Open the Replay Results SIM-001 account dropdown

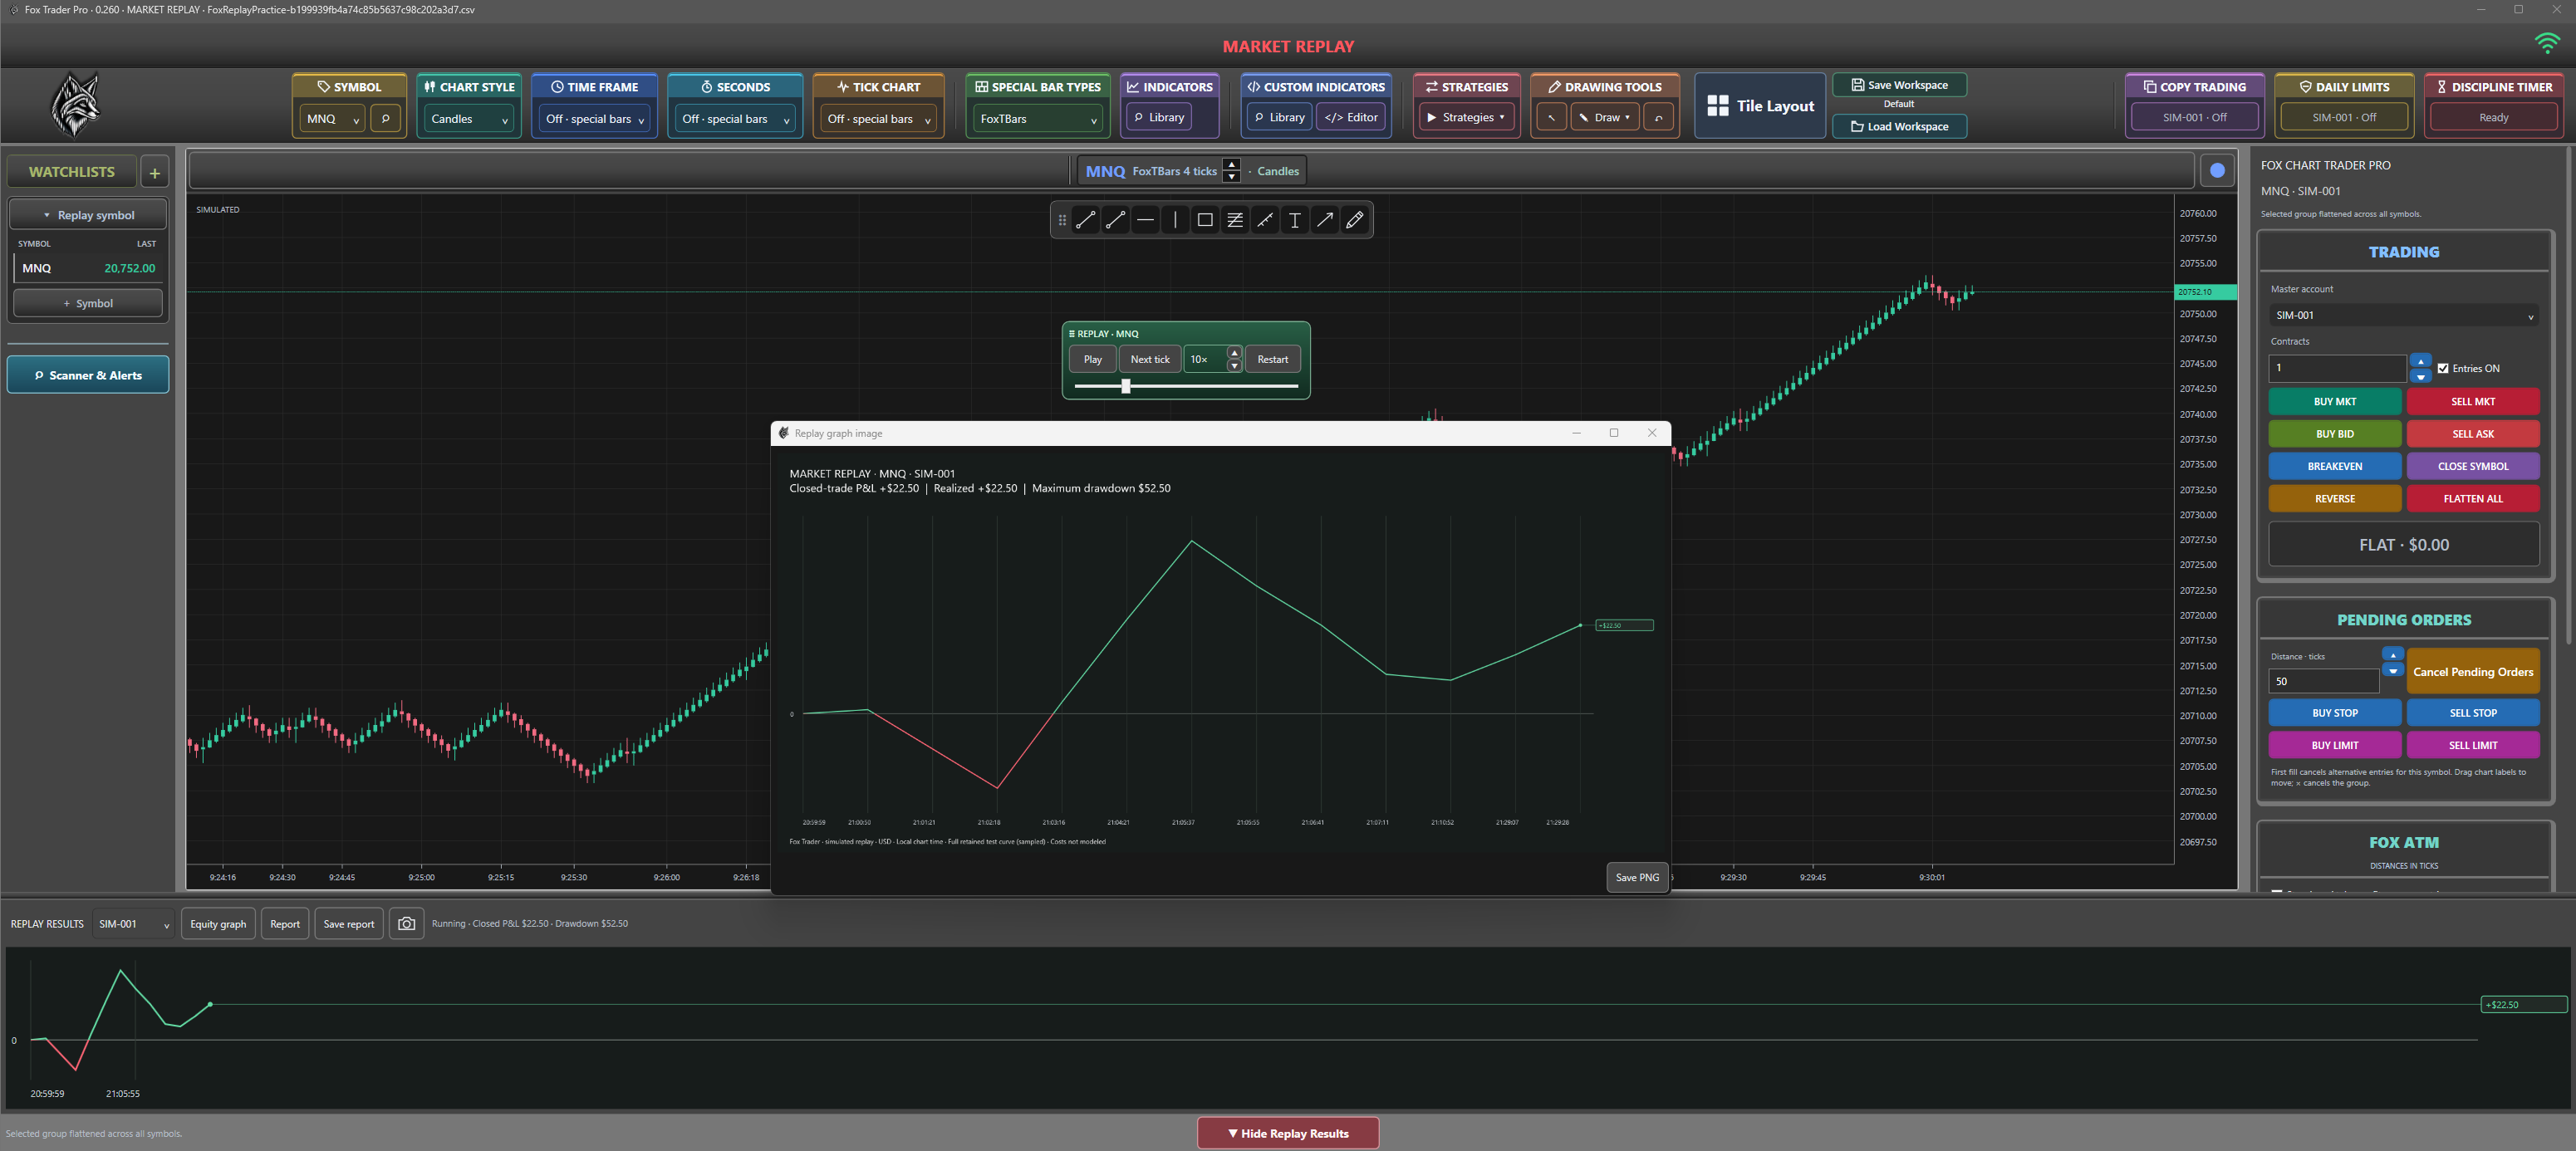click(133, 924)
